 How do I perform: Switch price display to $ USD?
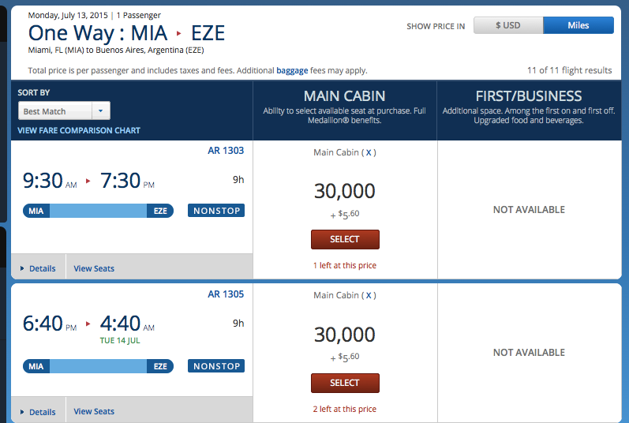click(507, 25)
